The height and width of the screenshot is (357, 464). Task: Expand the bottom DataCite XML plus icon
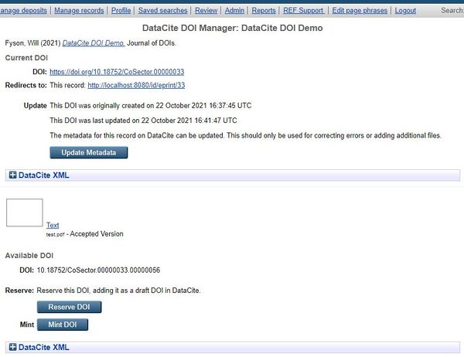[12, 348]
